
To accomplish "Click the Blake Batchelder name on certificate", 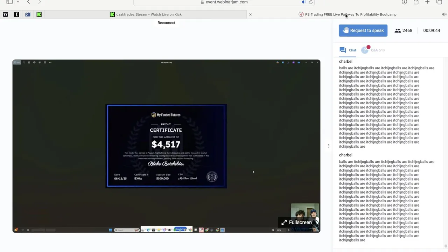I will click(x=166, y=164).
